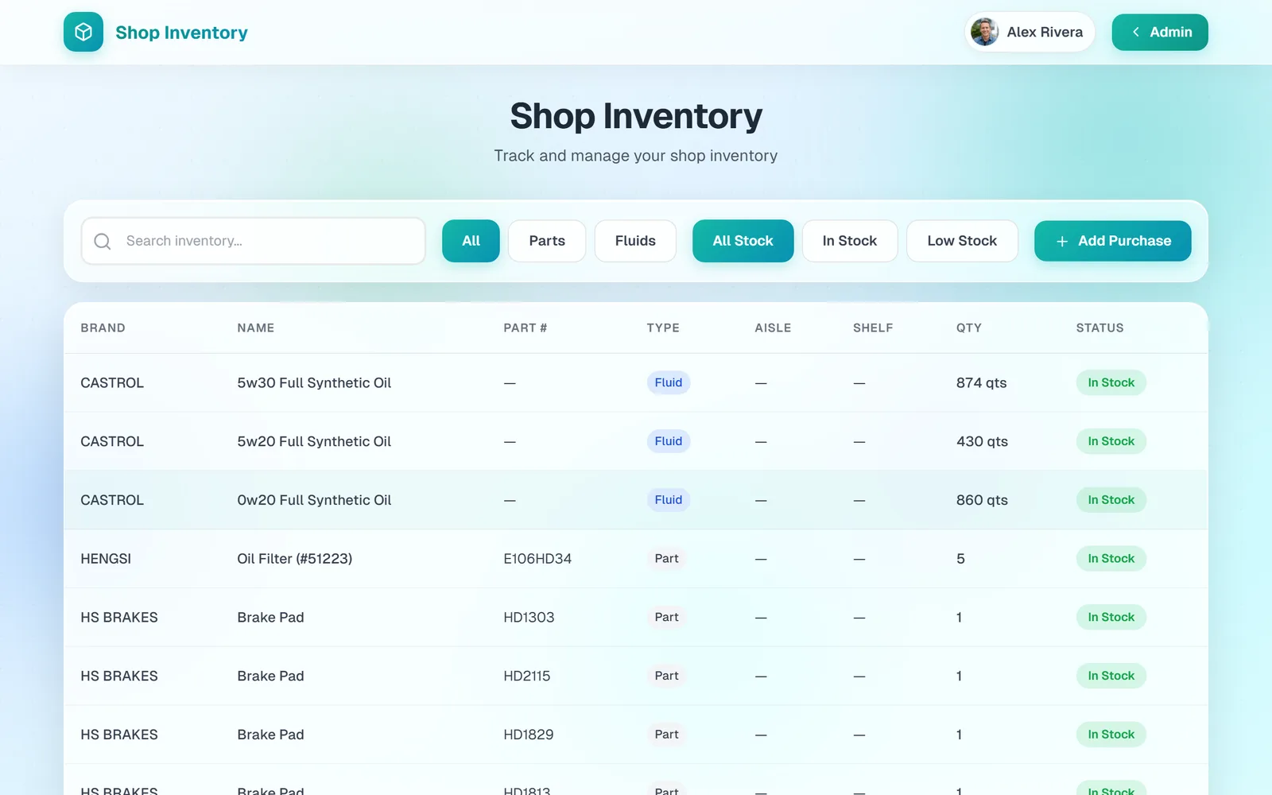The image size is (1272, 795).
Task: Sort by the AISLE column header
Action: [x=773, y=328]
